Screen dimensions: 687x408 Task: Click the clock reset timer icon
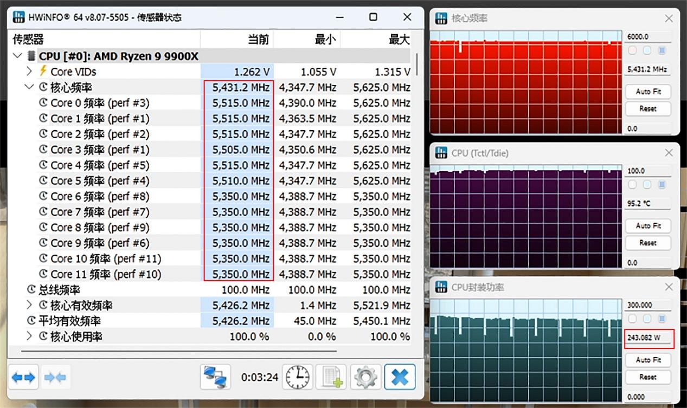pos(297,377)
